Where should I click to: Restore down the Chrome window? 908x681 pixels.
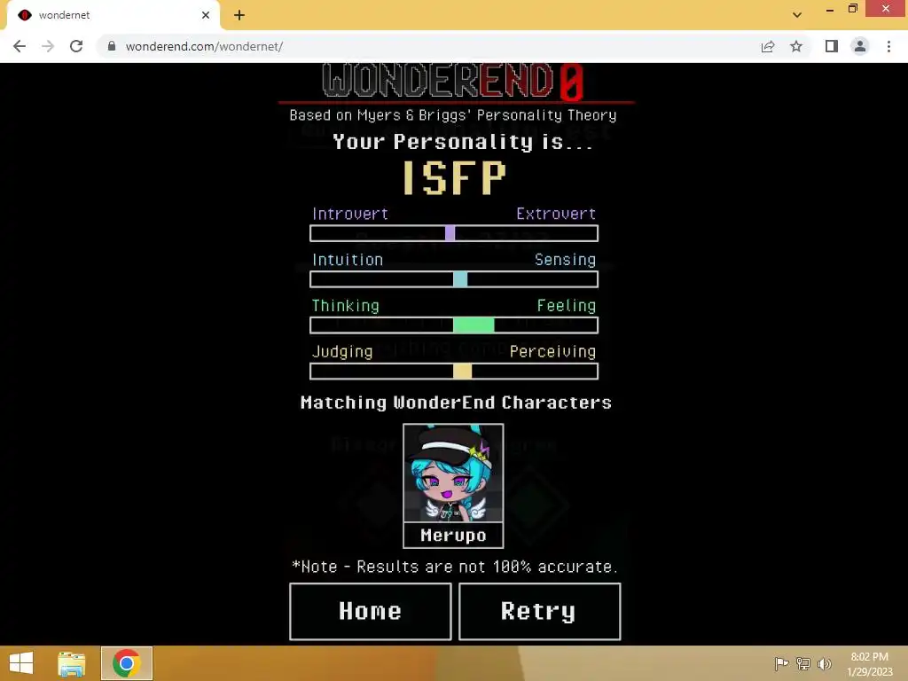(853, 9)
